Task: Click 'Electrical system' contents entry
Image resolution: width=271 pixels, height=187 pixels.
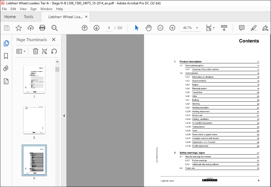Action: (199, 88)
